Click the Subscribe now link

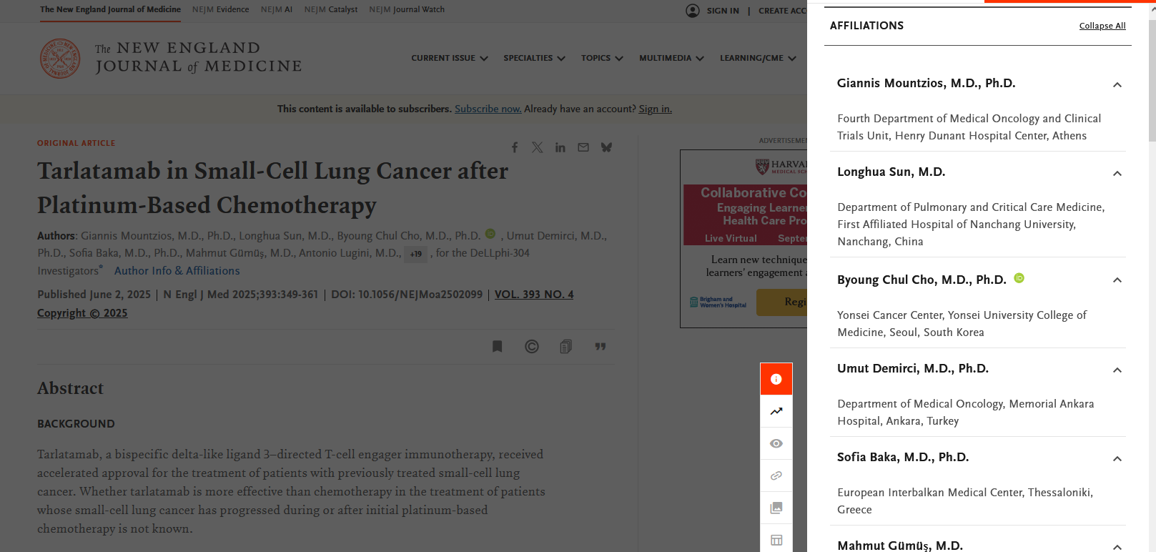488,109
